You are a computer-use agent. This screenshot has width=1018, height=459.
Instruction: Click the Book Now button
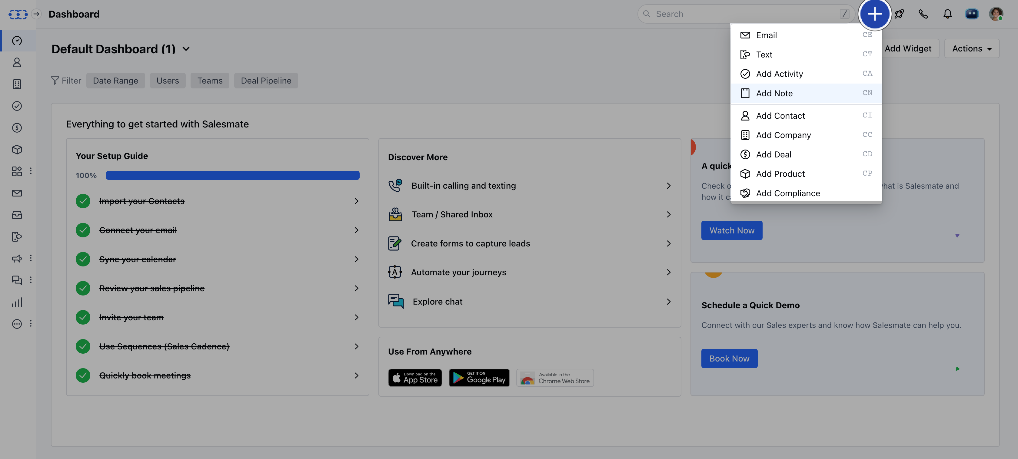[729, 358]
